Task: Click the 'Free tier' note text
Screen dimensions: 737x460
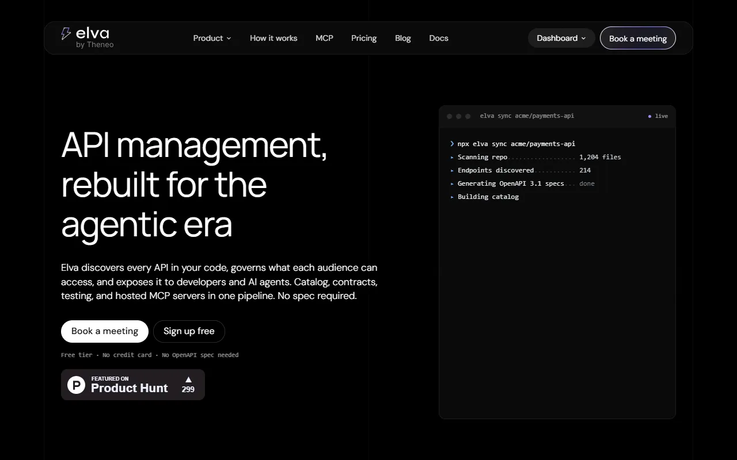Action: (77, 355)
